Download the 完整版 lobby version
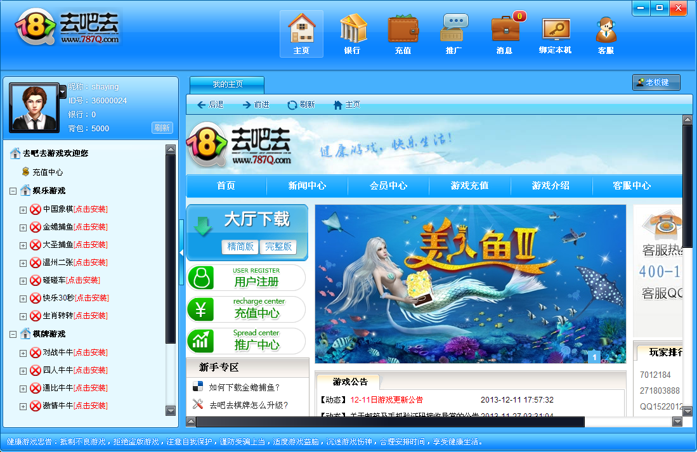Viewport: 697px width, 452px height. coord(278,247)
